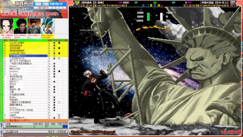Click the button labeled '1' beside +1
This screenshot has height=137, width=243.
pyautogui.click(x=56, y=8)
